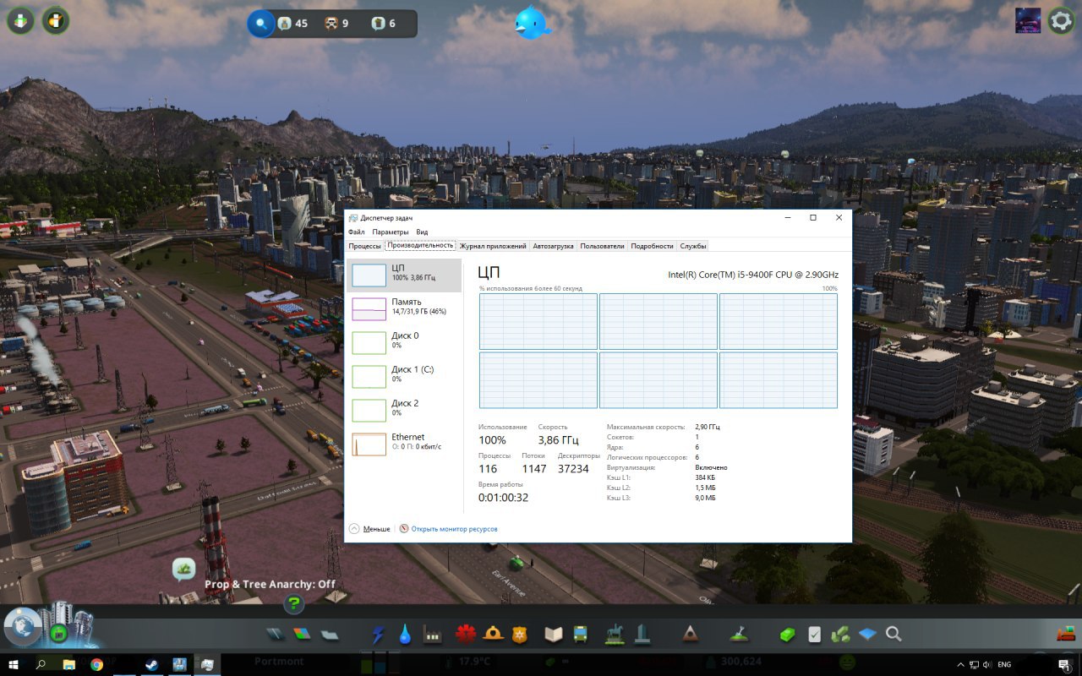Open the Службы tab
This screenshot has width=1082, height=676.
pyautogui.click(x=693, y=246)
